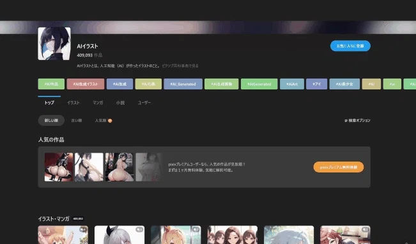Click the 人気の作品 heading
Viewport: 416px width, 244px height.
pyautogui.click(x=51, y=140)
